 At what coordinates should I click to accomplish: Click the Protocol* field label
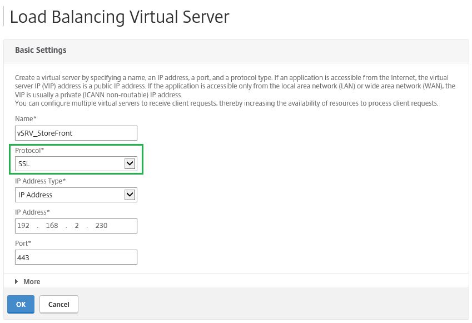coord(29,150)
